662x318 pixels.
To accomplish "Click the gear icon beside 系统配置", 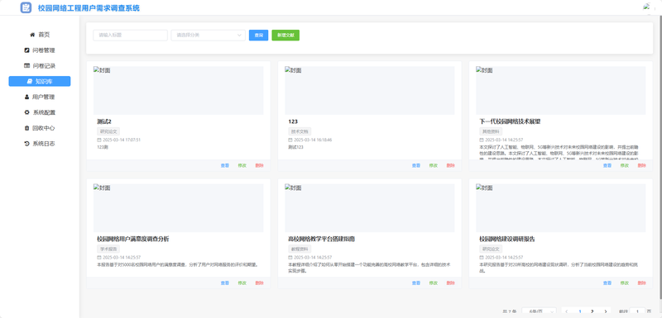I will coord(27,112).
